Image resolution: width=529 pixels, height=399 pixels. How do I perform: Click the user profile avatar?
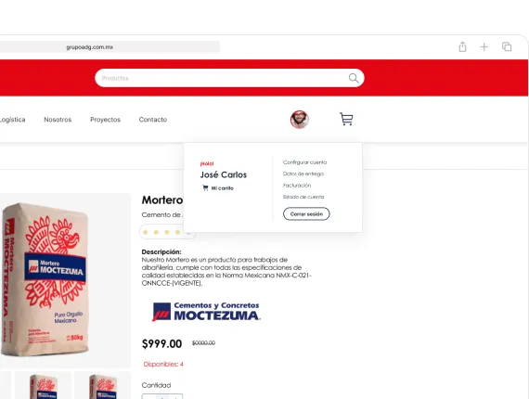[299, 120]
